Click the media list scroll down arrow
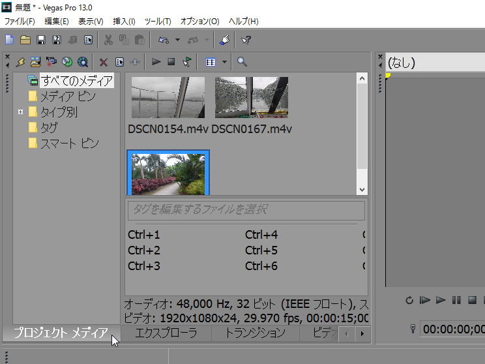Screen dimensions: 485x364 point(362,190)
